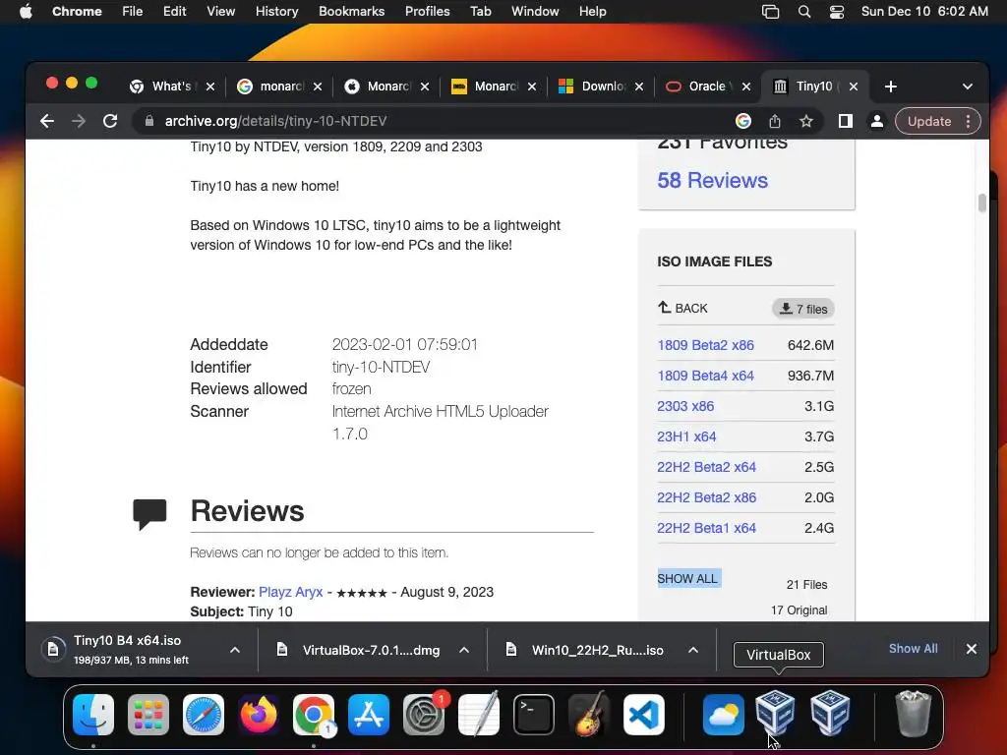
Task: Go back with the browser back arrow
Action: coord(47,121)
